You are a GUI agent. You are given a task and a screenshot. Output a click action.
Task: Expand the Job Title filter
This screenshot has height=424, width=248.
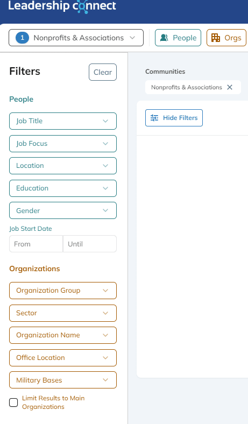click(63, 121)
